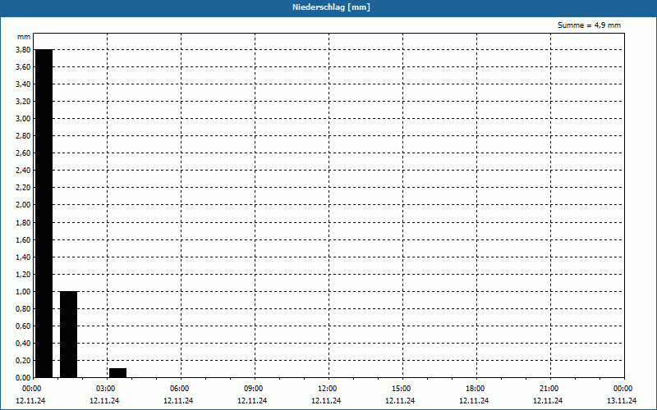Viewport: 657px width, 410px height.
Task: Select the y-axis value "2,20"
Action: pos(23,188)
